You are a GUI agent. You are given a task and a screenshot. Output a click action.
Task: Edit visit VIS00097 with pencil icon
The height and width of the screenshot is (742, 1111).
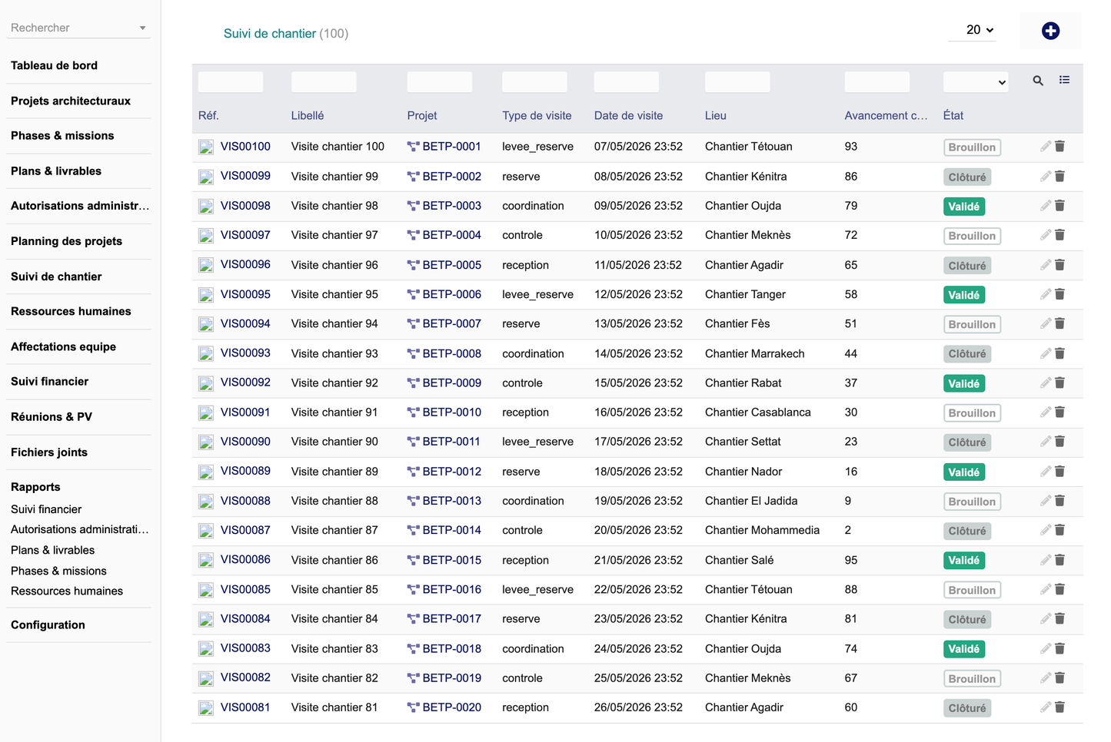1046,235
